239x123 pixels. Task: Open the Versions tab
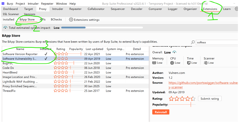click(x=29, y=14)
